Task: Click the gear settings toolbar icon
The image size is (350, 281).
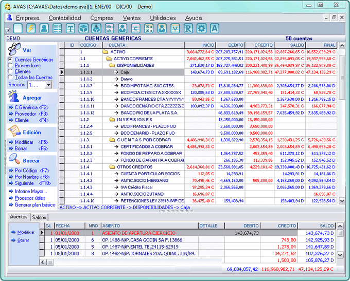Action: pos(201,28)
